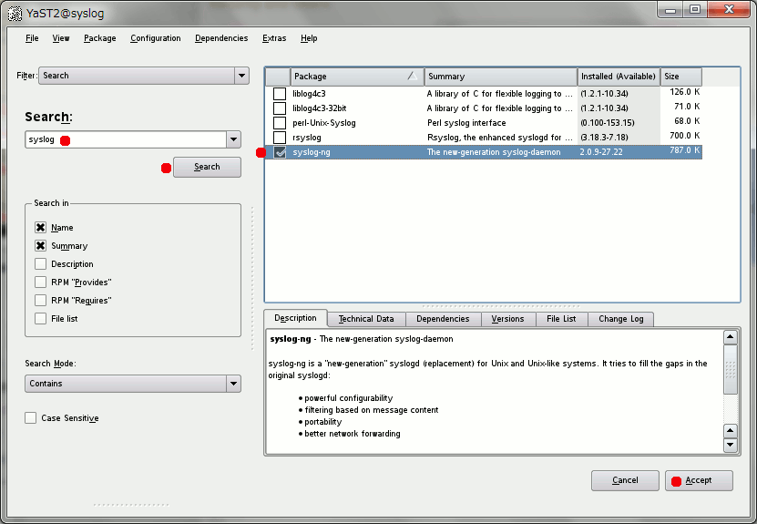Switch to the Technical Data tab
This screenshot has height=524, width=757.
(x=366, y=319)
